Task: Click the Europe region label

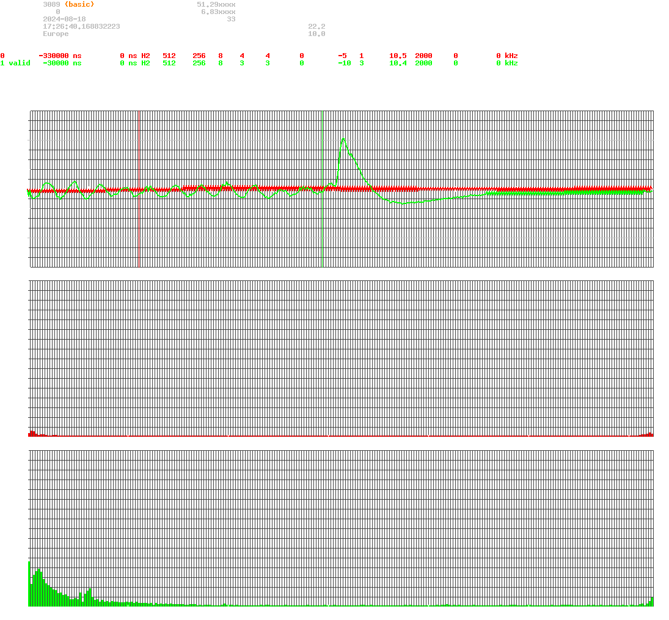Action: click(56, 34)
